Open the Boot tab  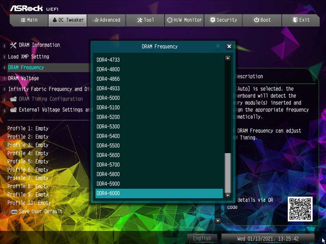[x=262, y=20]
